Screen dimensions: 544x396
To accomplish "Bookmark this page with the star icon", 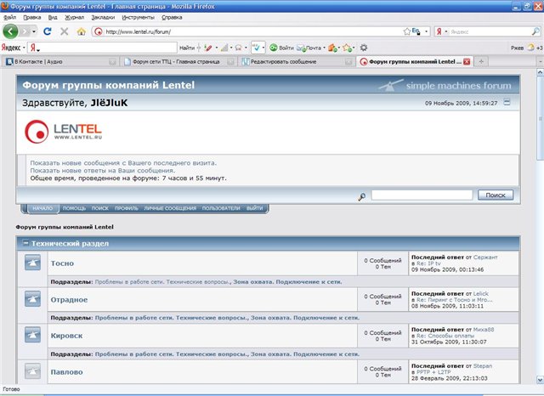I will click(x=407, y=31).
